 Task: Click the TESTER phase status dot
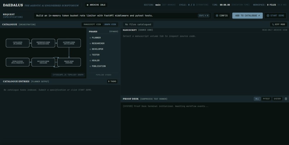click(x=90, y=55)
